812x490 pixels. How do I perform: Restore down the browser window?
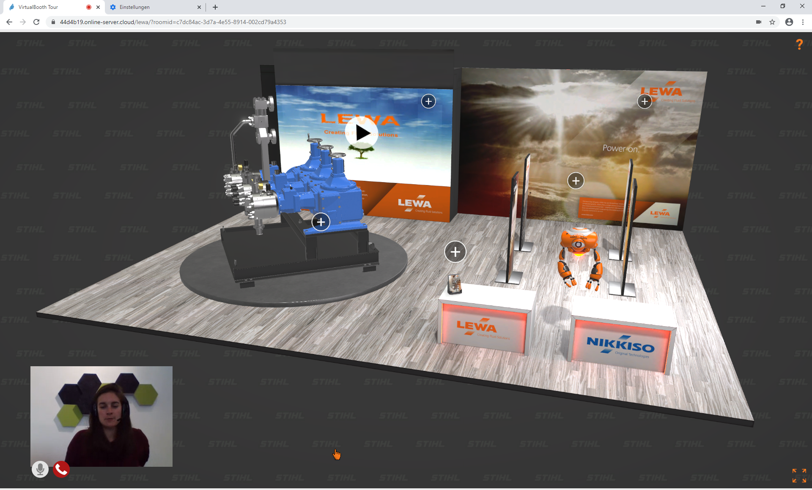(x=783, y=6)
